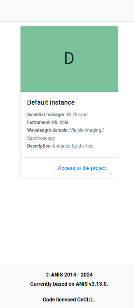Viewport: 134px width, 308px height.
Task: Select the Instance for the test text
Action: [73, 146]
